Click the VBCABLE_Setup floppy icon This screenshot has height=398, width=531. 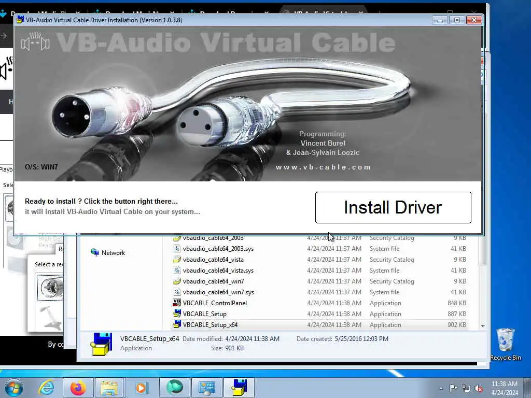pyautogui.click(x=177, y=314)
